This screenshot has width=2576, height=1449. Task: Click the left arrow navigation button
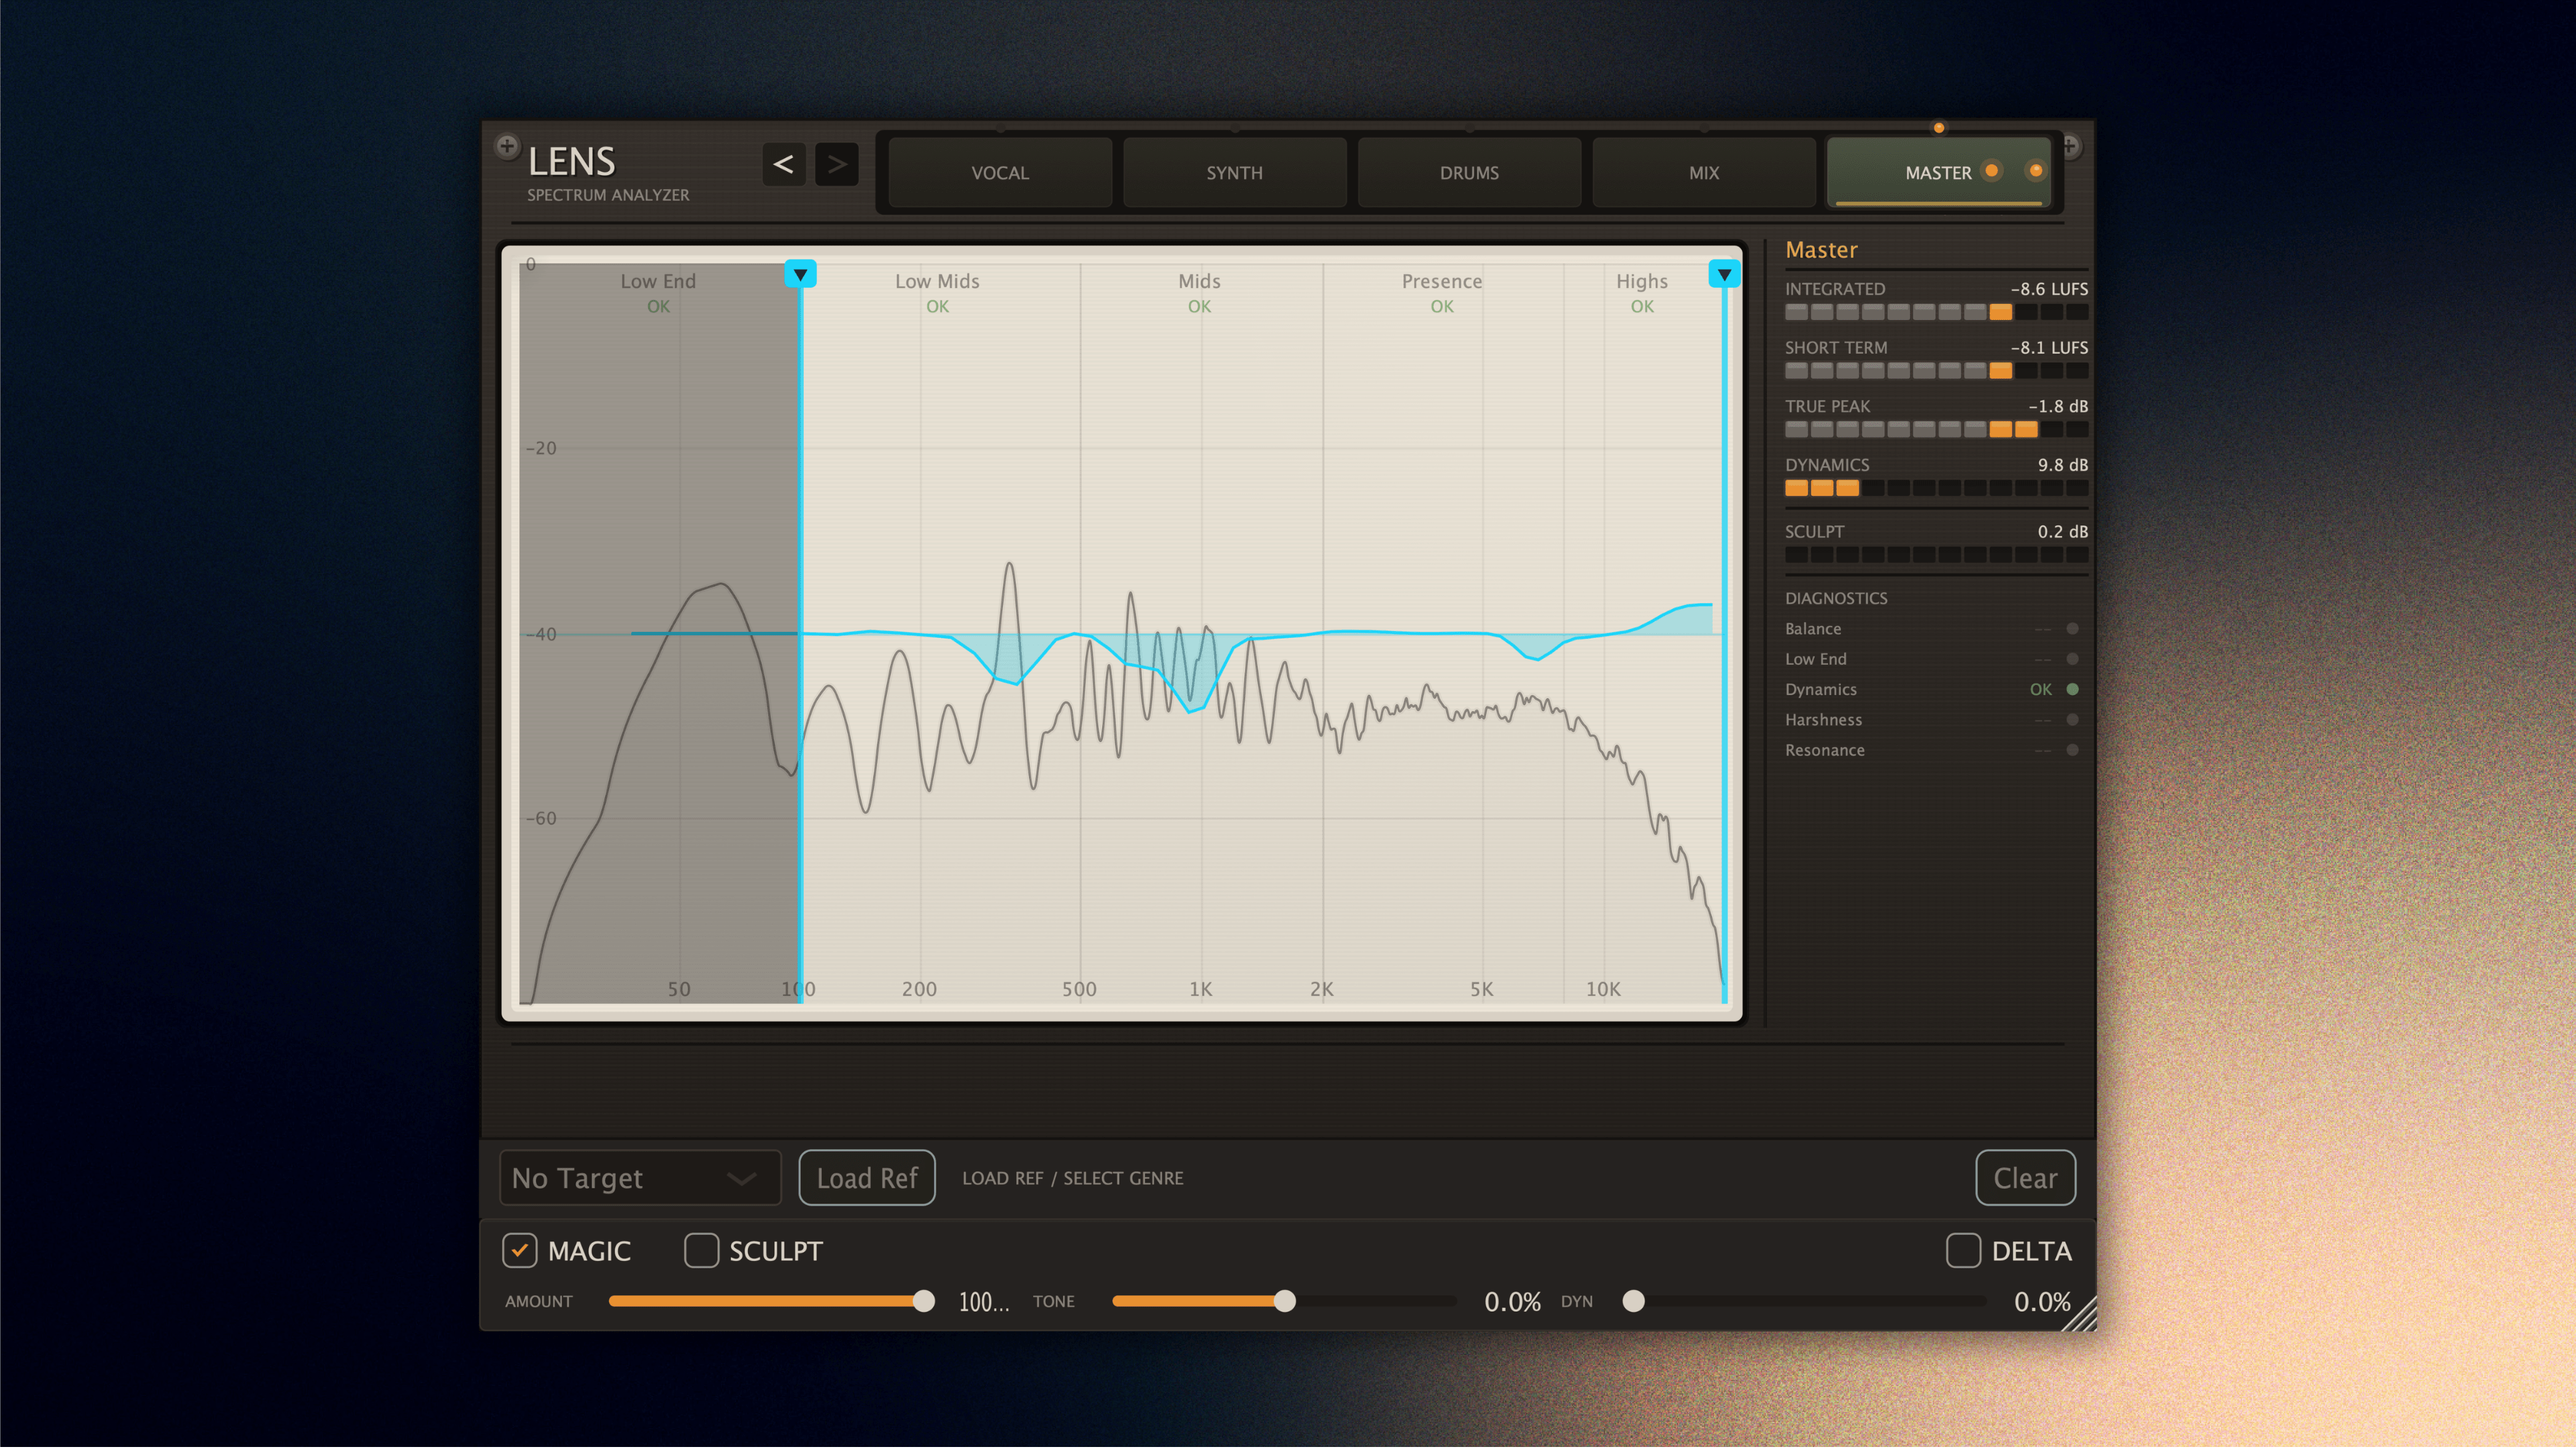(x=783, y=164)
